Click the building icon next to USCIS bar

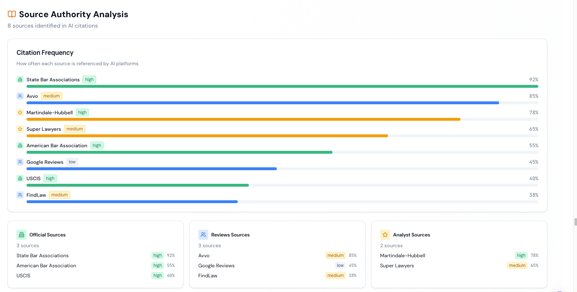pyautogui.click(x=20, y=178)
